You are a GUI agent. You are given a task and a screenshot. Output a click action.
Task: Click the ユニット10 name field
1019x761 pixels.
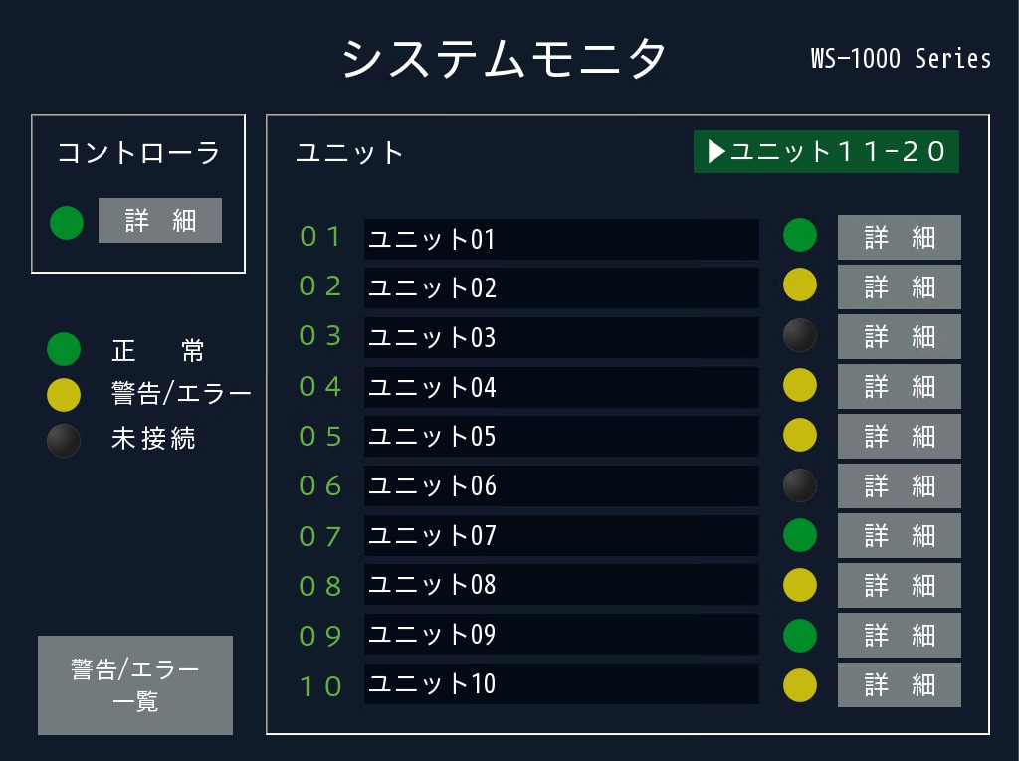pyautogui.click(x=561, y=684)
